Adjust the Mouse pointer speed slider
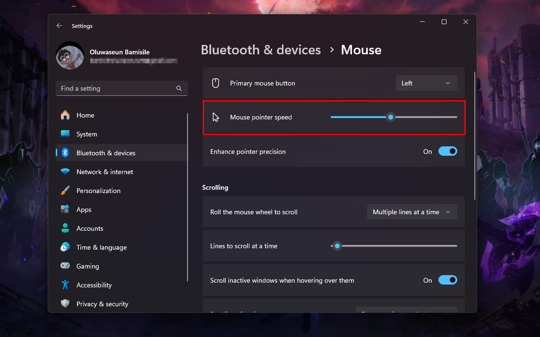The image size is (540, 337). click(x=390, y=116)
